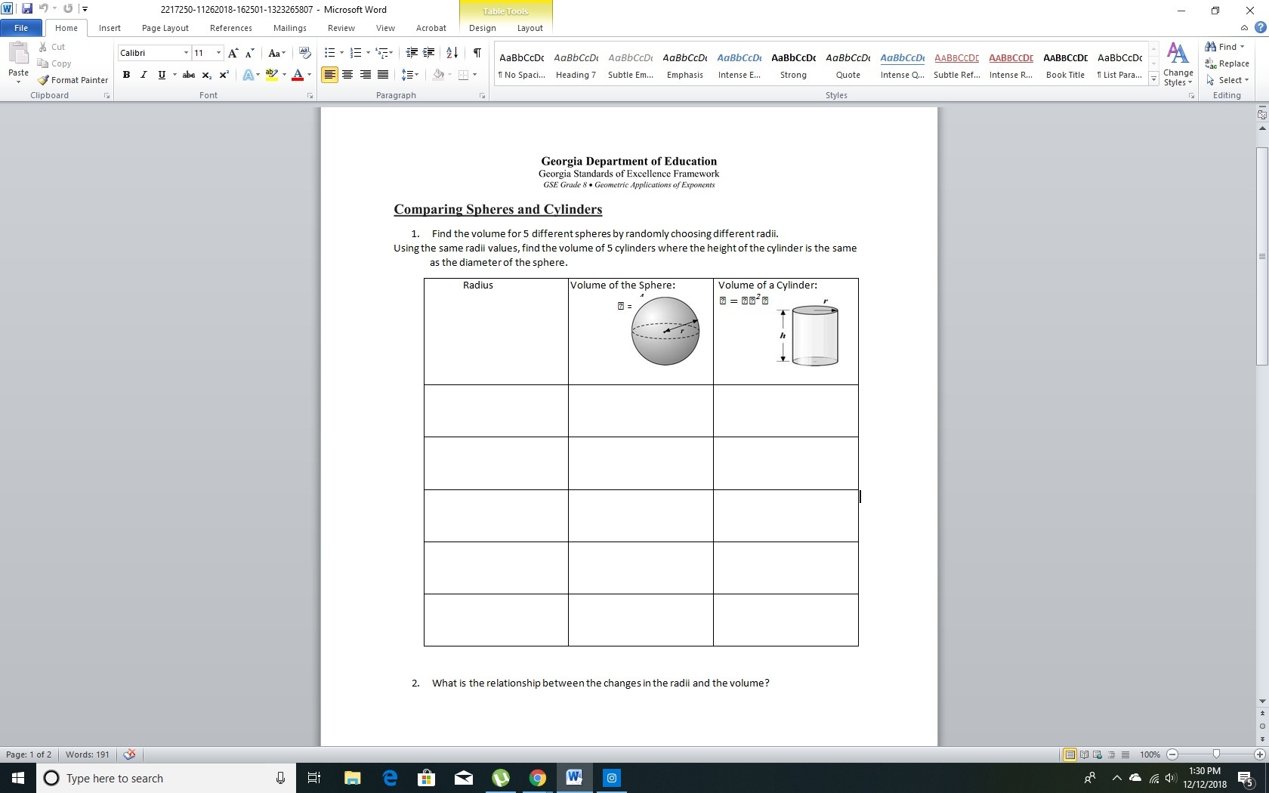Click the zoom slider handle

[1216, 754]
